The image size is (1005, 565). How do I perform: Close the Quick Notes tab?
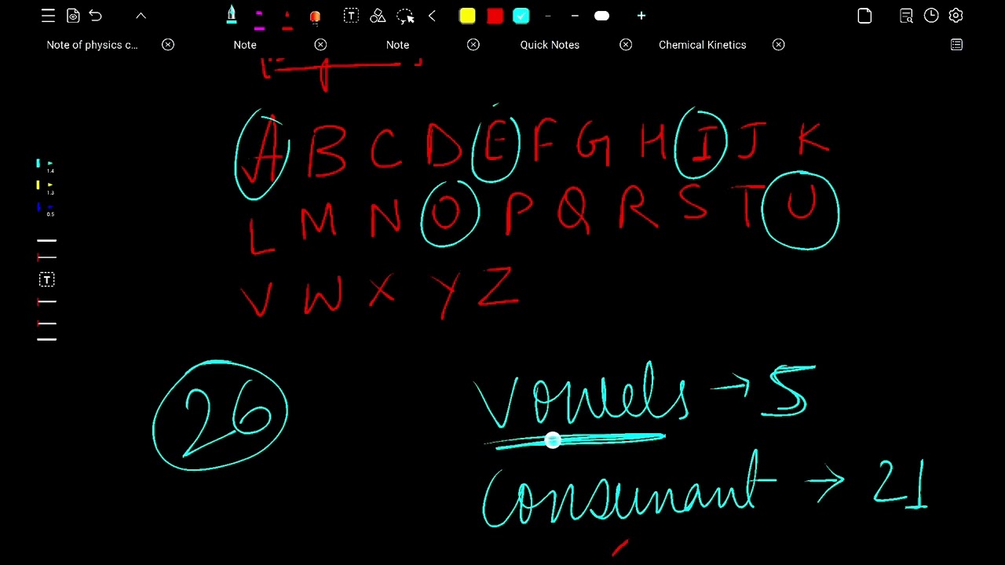626,45
